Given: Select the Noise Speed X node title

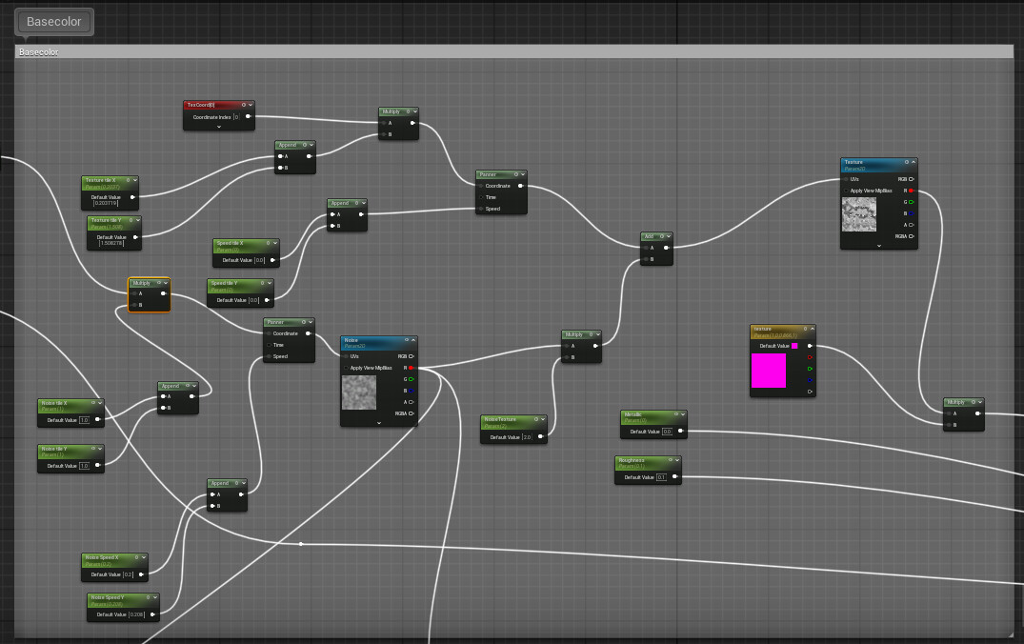Looking at the screenshot, I should 102,558.
